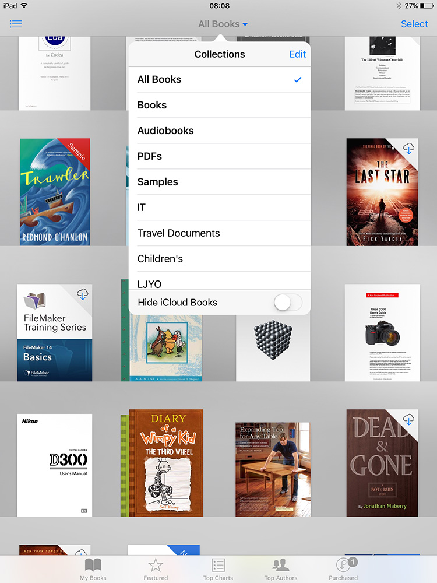Tap Edit in the Collections popover
The image size is (437, 583).
pos(297,54)
